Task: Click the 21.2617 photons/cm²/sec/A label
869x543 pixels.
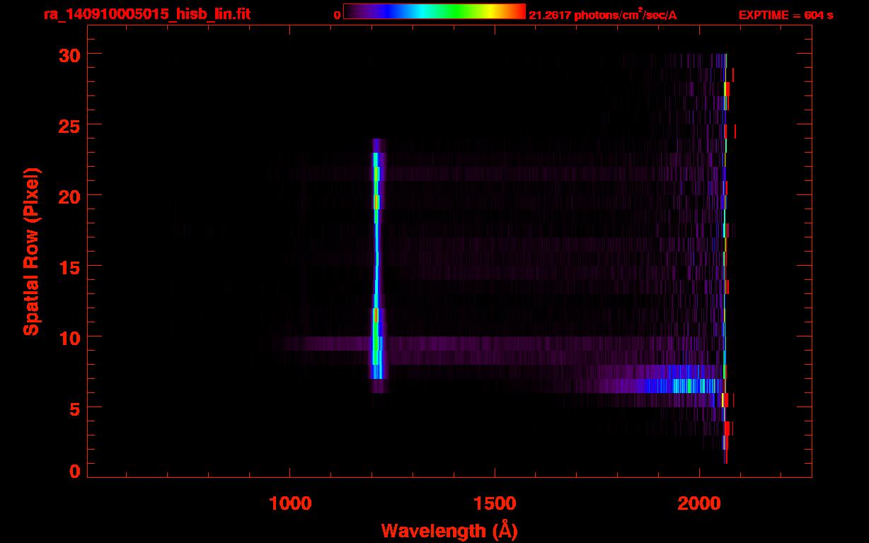Action: 603,14
